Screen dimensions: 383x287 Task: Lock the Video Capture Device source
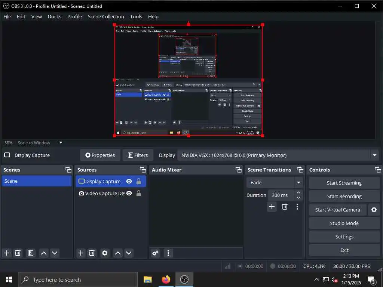coord(139,193)
